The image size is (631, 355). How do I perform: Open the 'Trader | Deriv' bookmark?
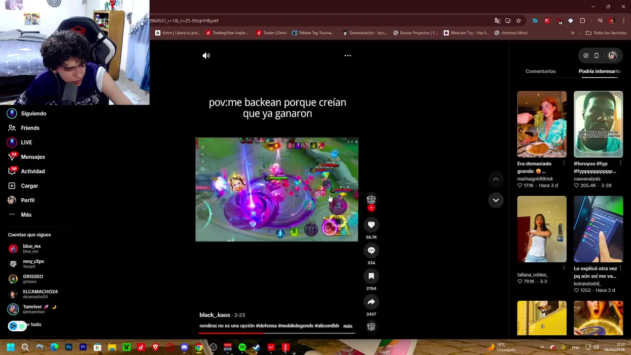271,33
